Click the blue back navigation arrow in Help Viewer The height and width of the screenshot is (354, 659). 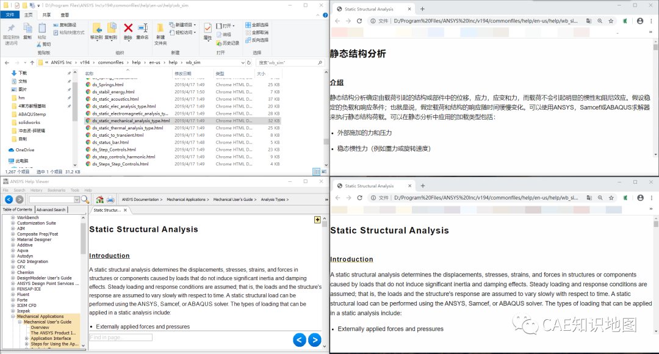click(x=8, y=199)
